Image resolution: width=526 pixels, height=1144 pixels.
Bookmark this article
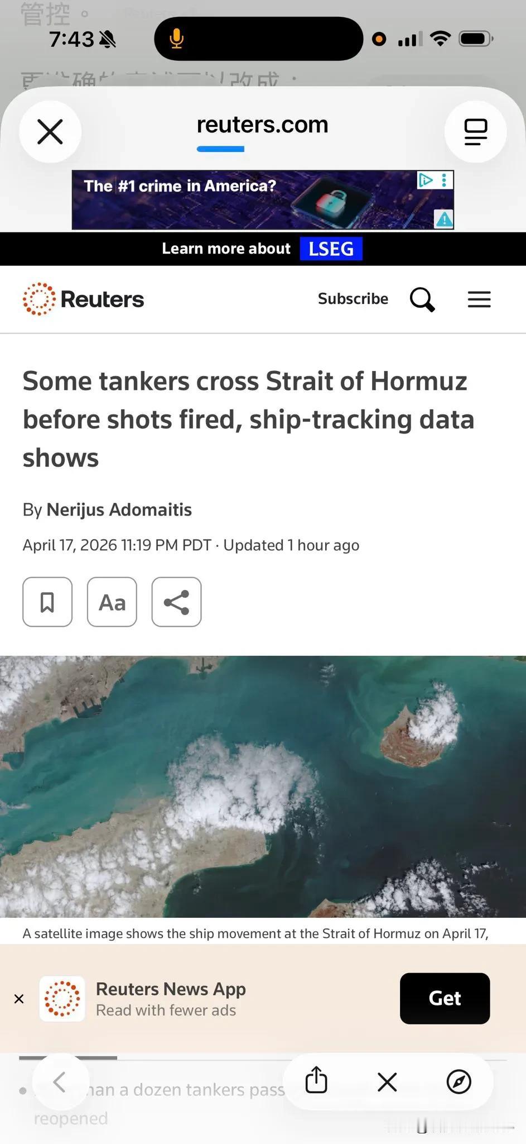pos(47,602)
